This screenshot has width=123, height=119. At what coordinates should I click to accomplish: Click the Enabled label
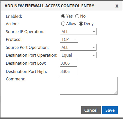(14, 16)
